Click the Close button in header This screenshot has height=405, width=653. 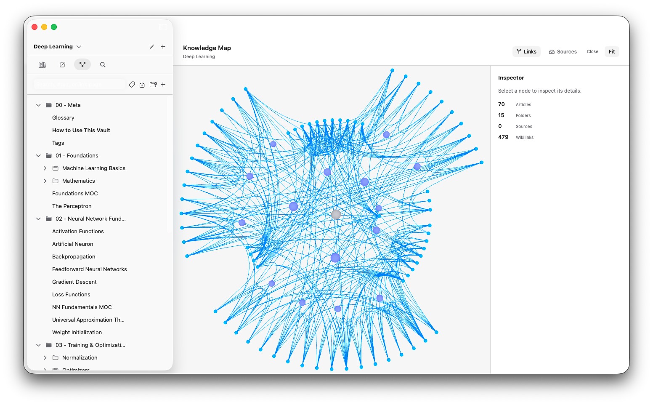coord(592,52)
